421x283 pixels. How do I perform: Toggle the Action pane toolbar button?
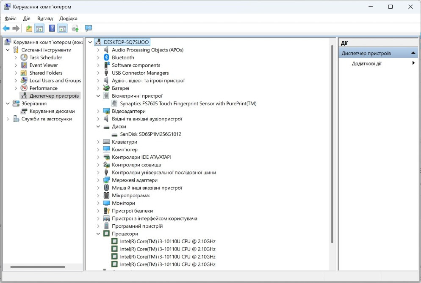click(63, 28)
